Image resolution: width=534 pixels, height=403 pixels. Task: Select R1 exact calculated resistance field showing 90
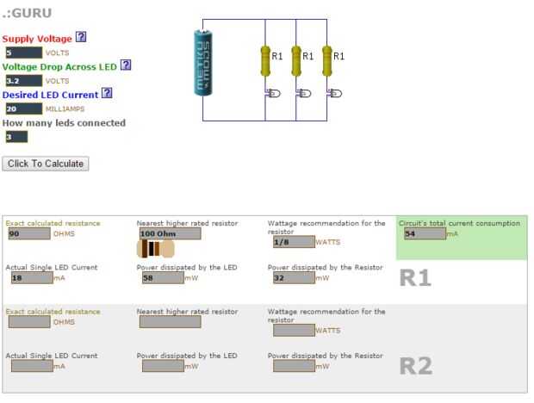pyautogui.click(x=29, y=233)
